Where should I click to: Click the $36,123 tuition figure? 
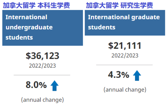click(x=42, y=56)
